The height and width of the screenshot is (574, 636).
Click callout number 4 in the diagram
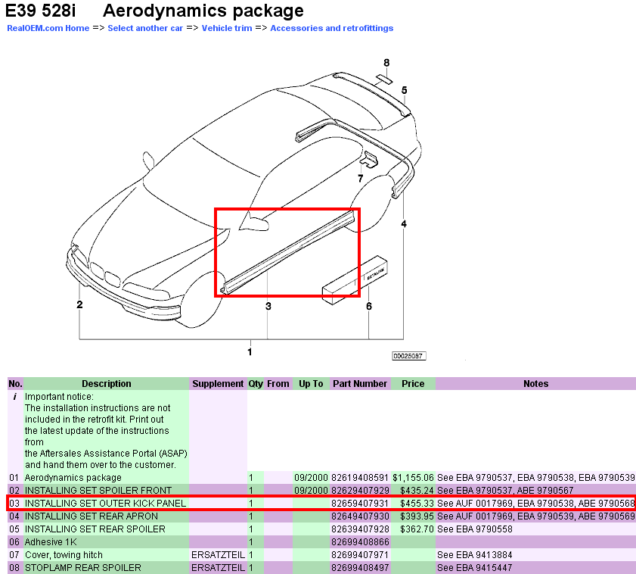tap(404, 224)
